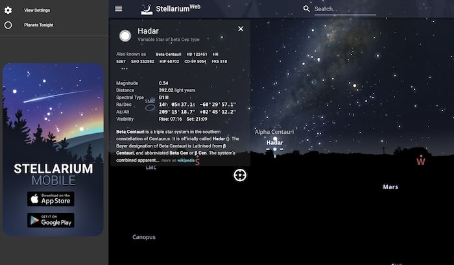Click the FK5 518 designation
The image size is (454, 265).
click(219, 62)
